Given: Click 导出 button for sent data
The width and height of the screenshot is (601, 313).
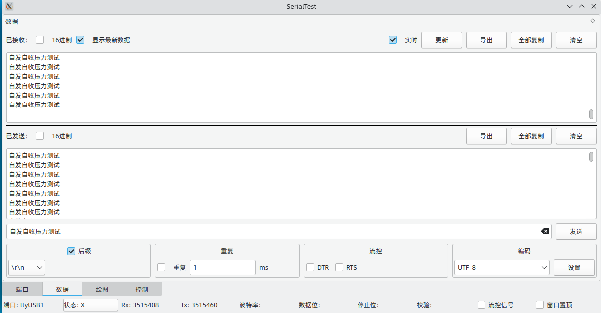Looking at the screenshot, I should [x=486, y=136].
